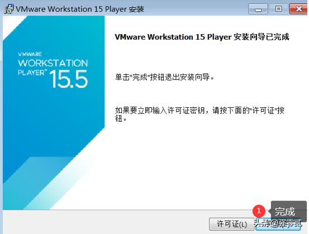Click the maximize button in the title bar
The image size is (309, 234).
[278, 9]
